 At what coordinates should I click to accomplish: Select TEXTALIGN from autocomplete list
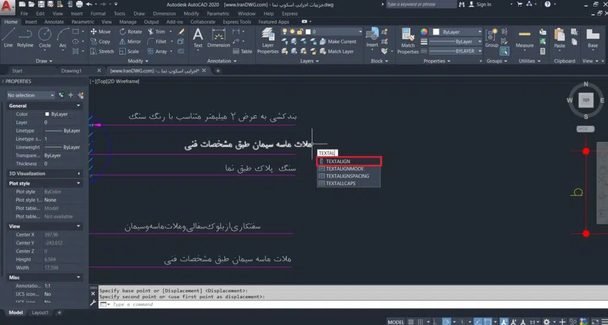click(349, 162)
